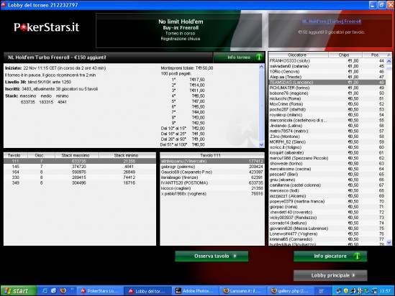
Task: Click the Osserva tavolo button
Action: [212, 256]
